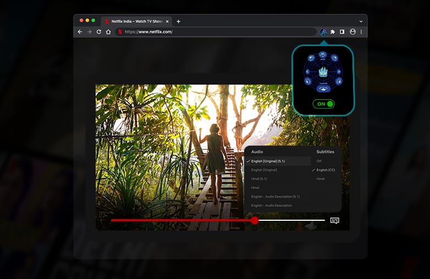The height and width of the screenshot is (279, 430).
Task: Open the browser profile avatar
Action: click(x=352, y=32)
